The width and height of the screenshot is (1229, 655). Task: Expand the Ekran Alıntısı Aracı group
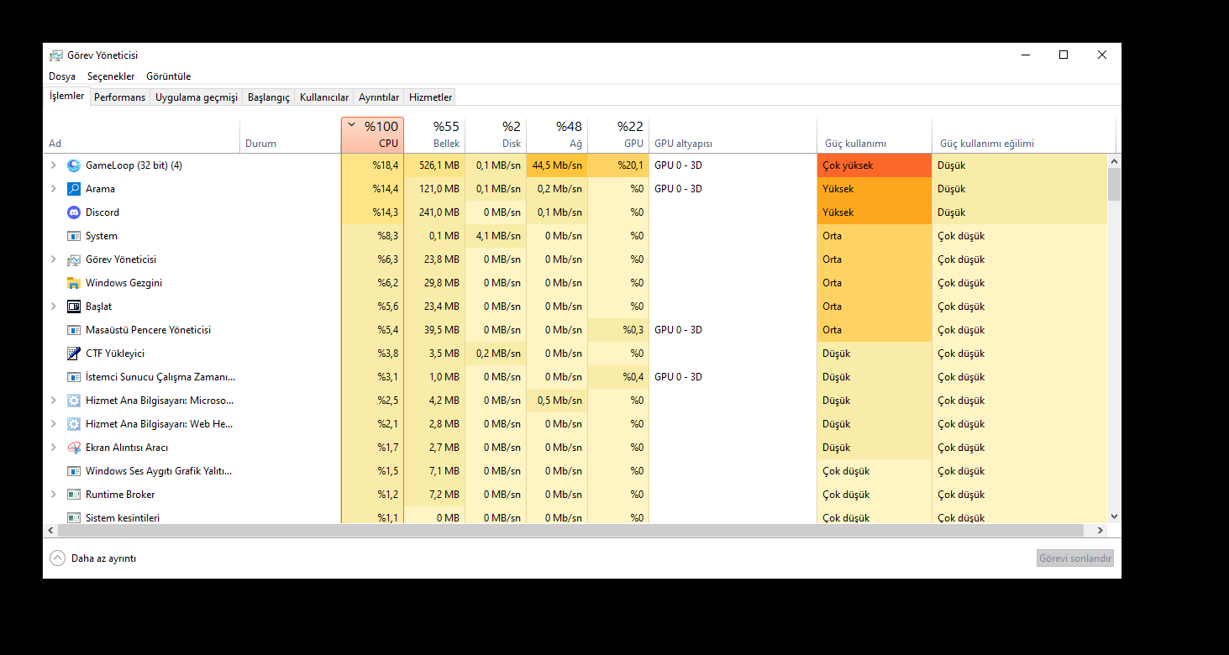[54, 448]
